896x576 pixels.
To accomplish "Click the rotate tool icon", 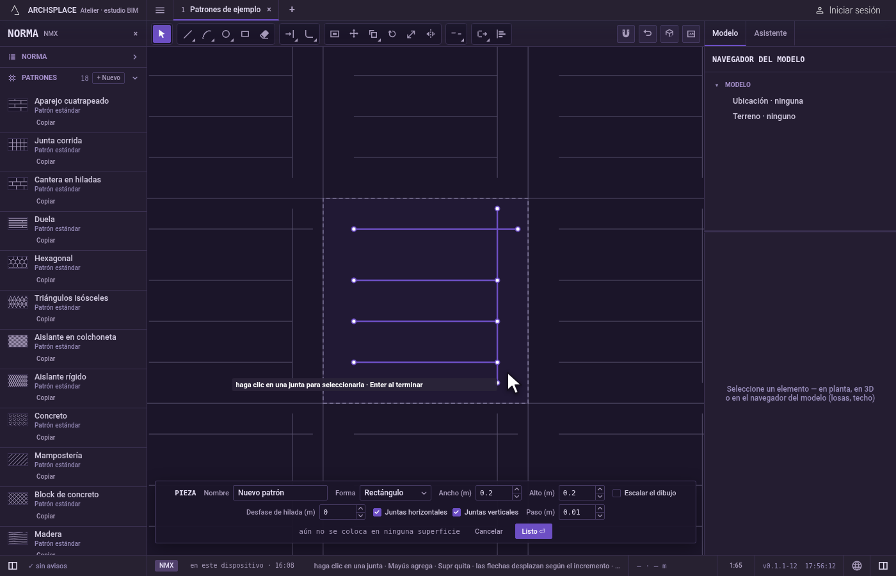I will (x=392, y=35).
